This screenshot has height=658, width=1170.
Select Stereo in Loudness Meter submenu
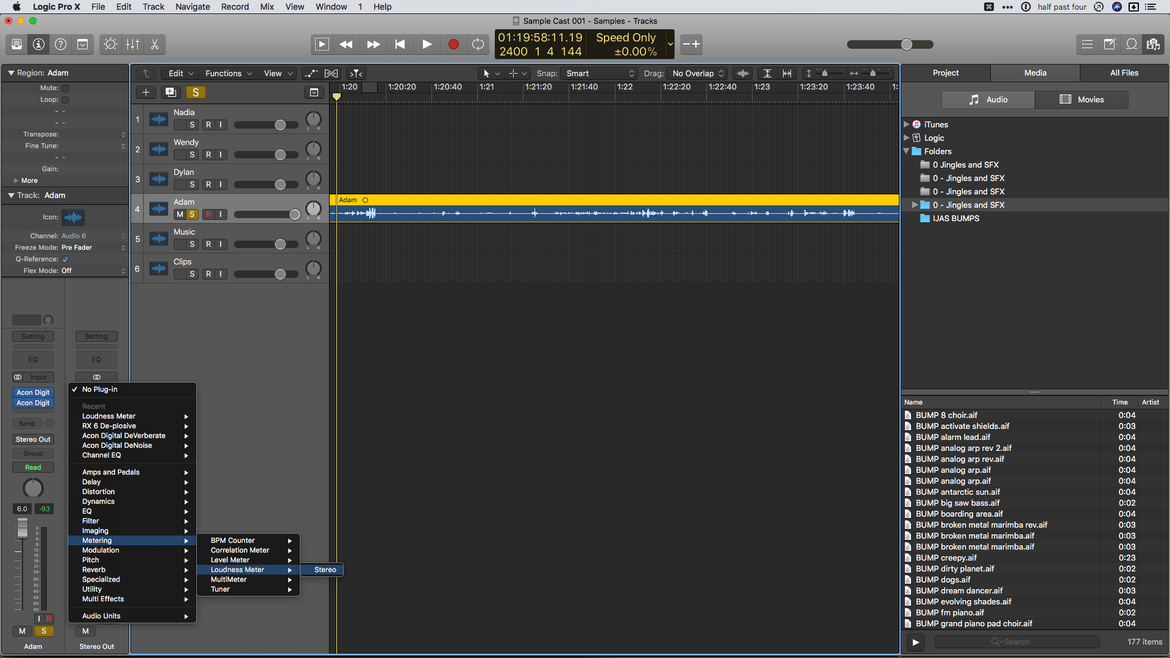coord(322,570)
